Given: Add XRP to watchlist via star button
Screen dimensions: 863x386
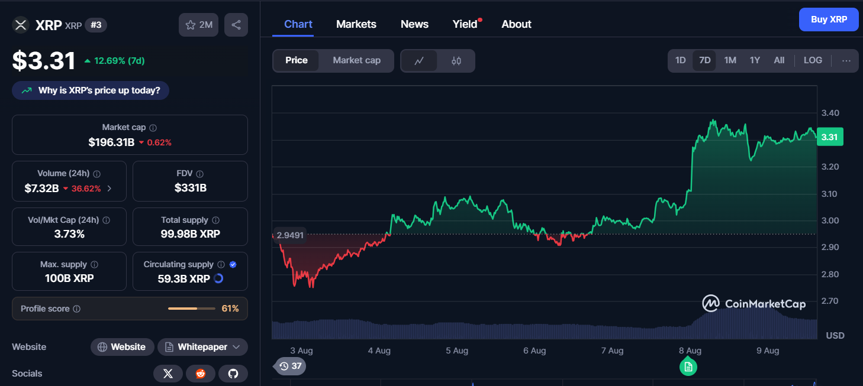Looking at the screenshot, I should point(199,25).
